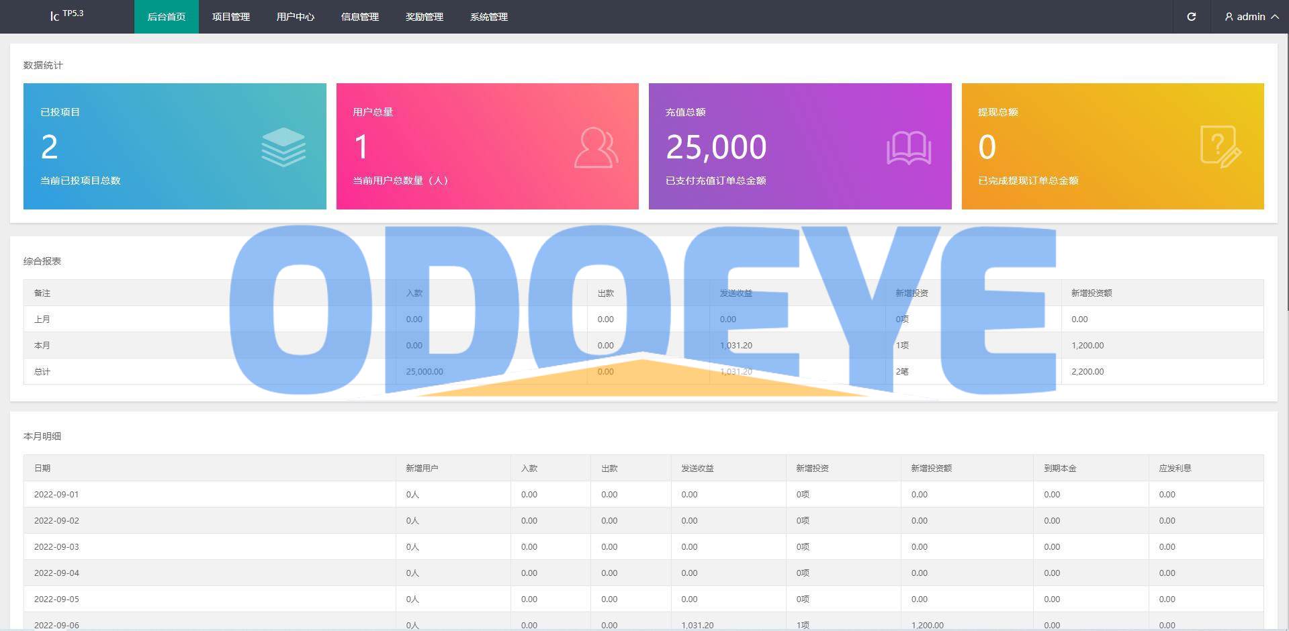Click the 数据统计 section heading
The width and height of the screenshot is (1289, 631).
tap(43, 65)
